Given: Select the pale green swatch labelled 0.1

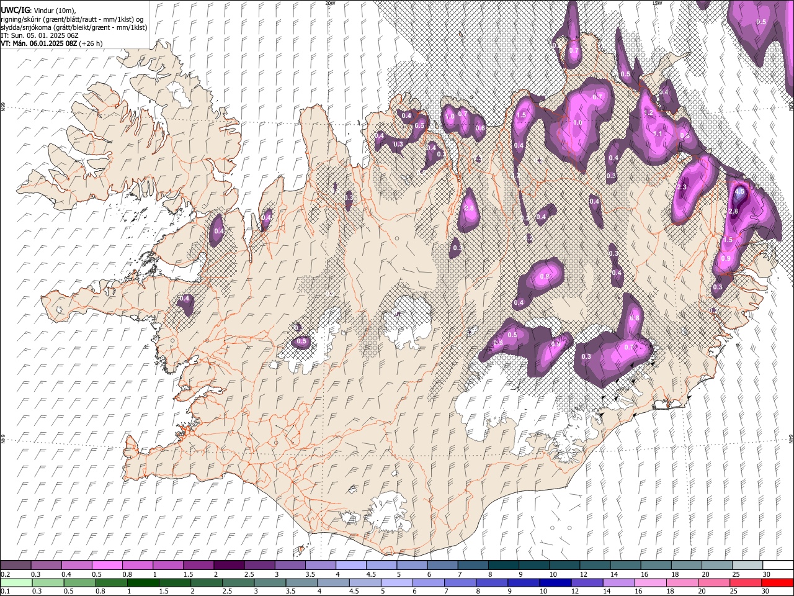Looking at the screenshot, I should tap(16, 583).
